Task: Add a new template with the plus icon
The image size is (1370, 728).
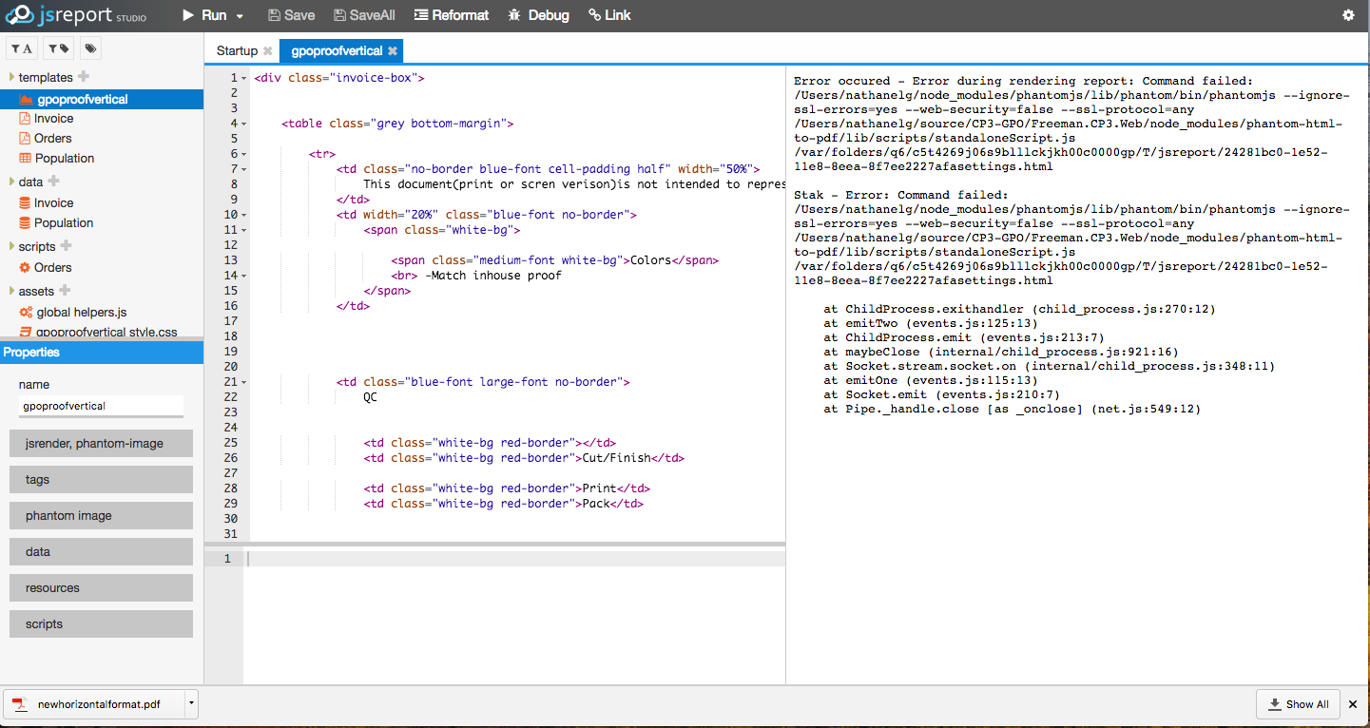Action: pos(84,77)
